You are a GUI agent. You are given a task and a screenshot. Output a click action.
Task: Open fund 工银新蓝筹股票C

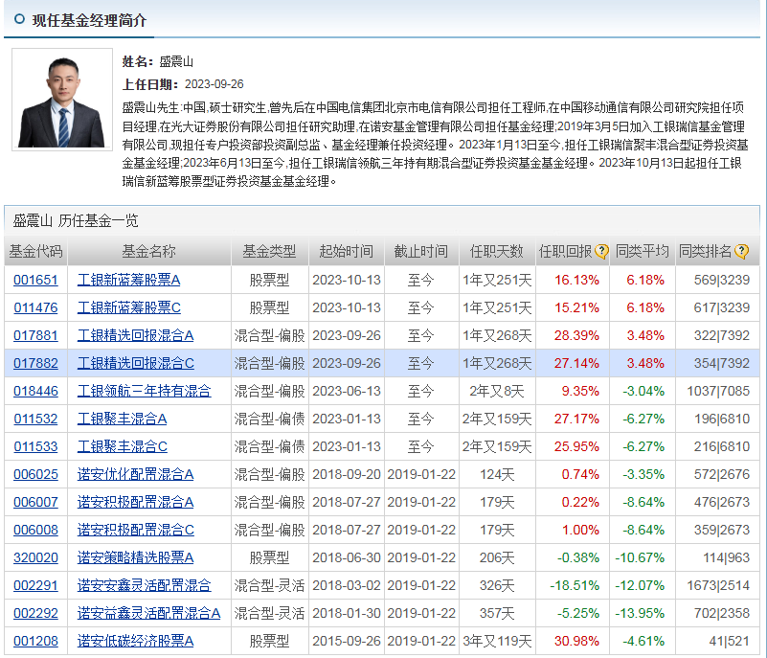click(129, 307)
